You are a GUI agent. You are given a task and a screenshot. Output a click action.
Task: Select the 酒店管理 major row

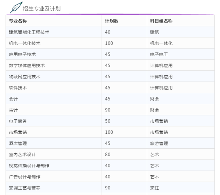[x=18, y=144]
